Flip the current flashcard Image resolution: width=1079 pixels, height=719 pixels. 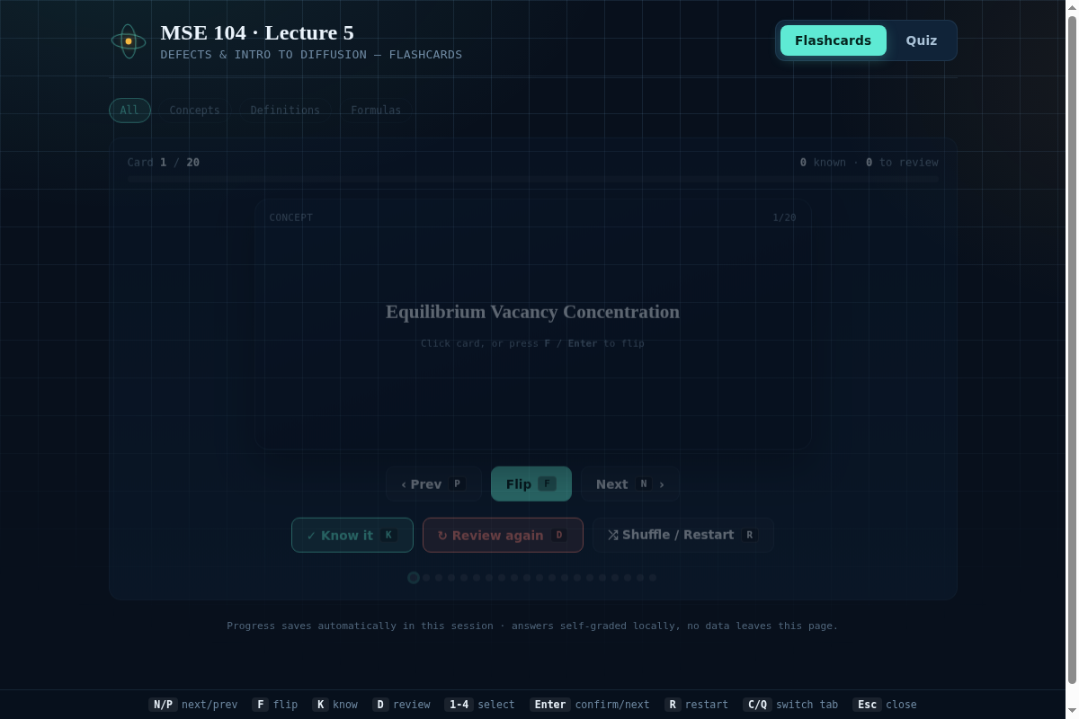[x=531, y=484]
